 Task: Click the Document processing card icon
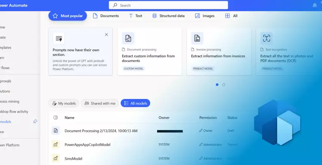pos(128,38)
